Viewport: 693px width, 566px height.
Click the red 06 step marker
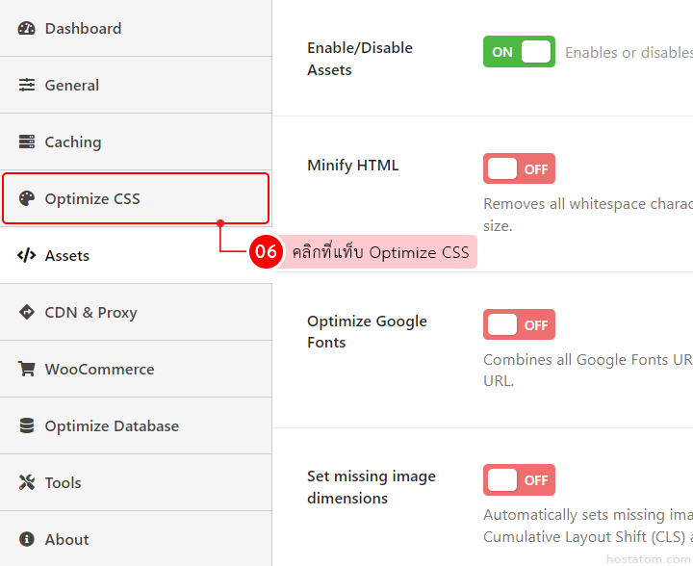[x=265, y=252]
